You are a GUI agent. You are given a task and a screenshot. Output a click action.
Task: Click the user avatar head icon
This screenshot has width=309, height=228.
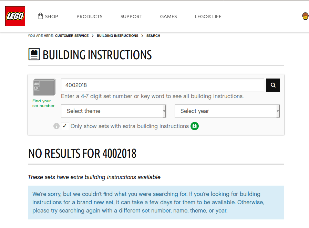305,16
